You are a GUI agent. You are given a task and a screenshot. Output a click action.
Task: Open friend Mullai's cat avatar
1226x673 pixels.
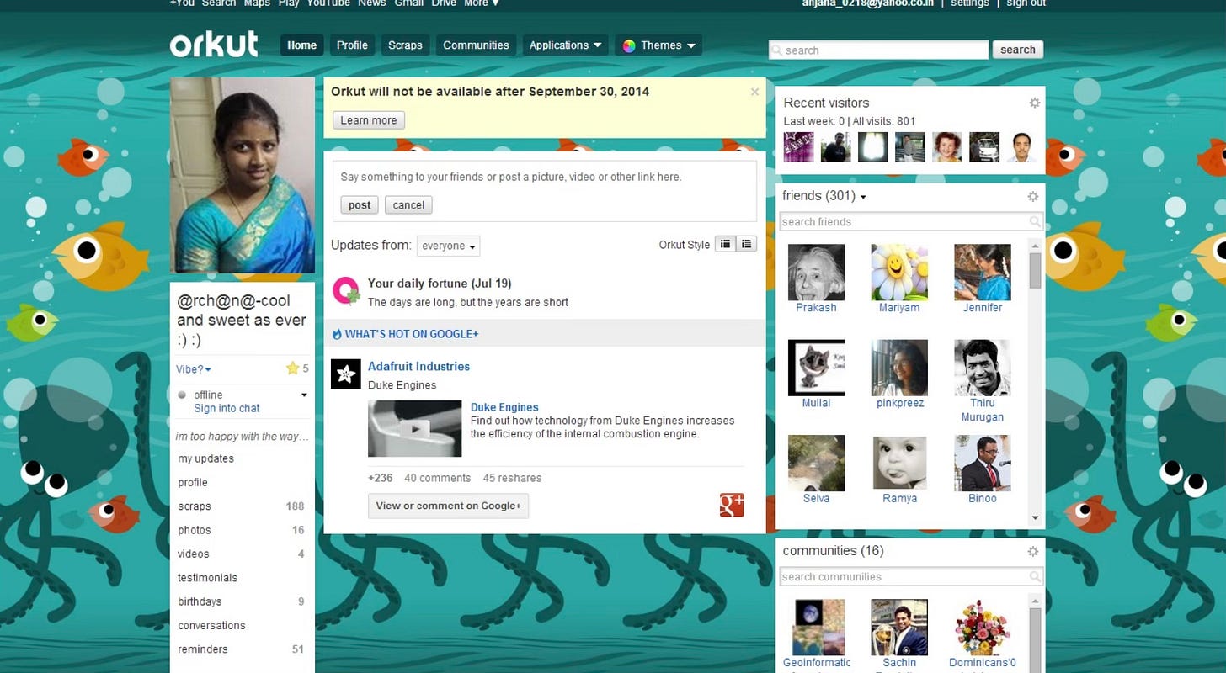pyautogui.click(x=816, y=368)
